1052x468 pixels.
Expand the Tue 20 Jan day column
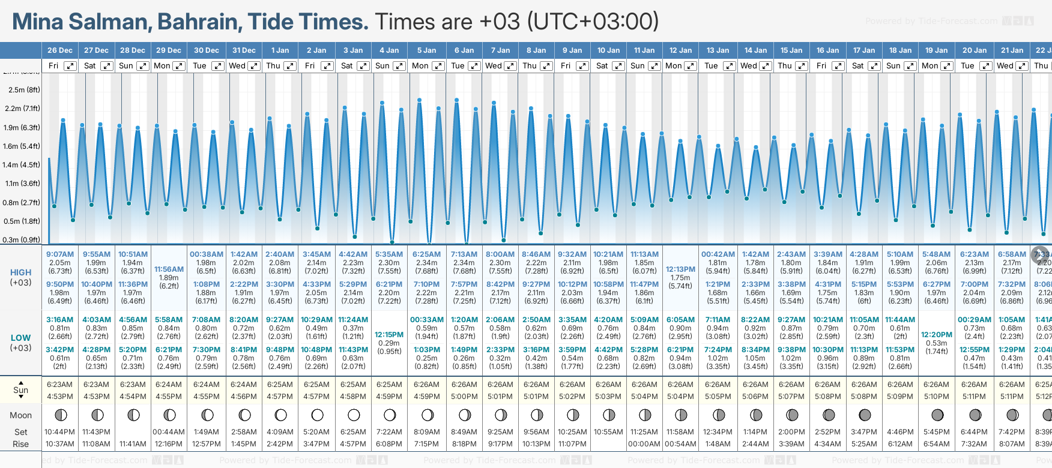[986, 66]
